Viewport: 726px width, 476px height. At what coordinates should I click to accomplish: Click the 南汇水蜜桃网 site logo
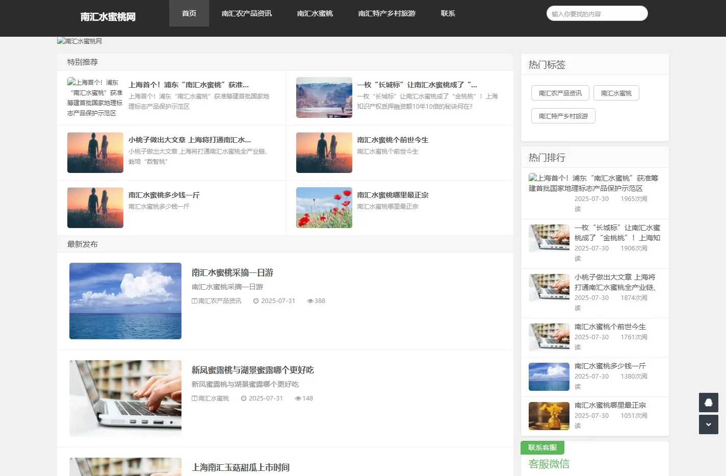coord(108,17)
